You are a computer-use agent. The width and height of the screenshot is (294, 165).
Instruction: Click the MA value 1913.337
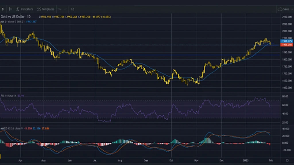coord(31,22)
